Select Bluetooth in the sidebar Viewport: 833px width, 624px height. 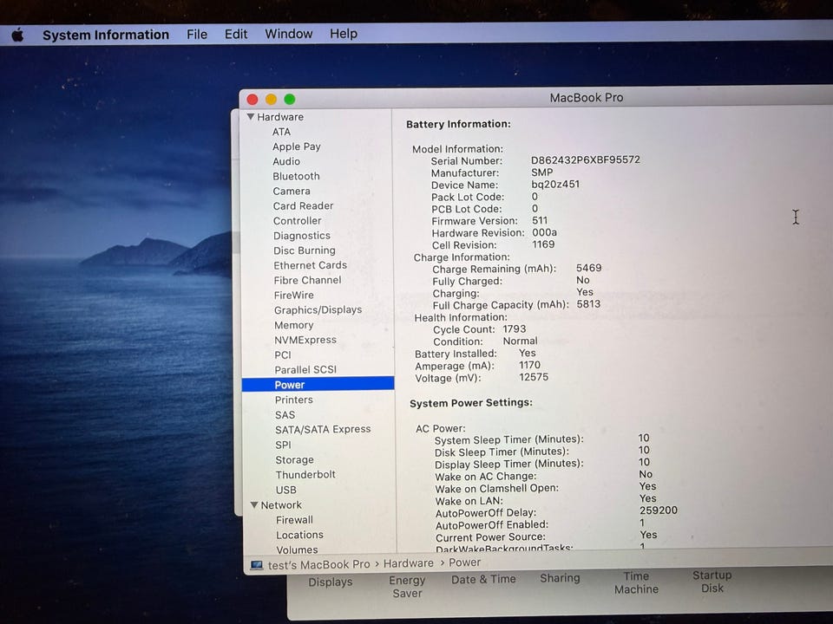click(297, 176)
